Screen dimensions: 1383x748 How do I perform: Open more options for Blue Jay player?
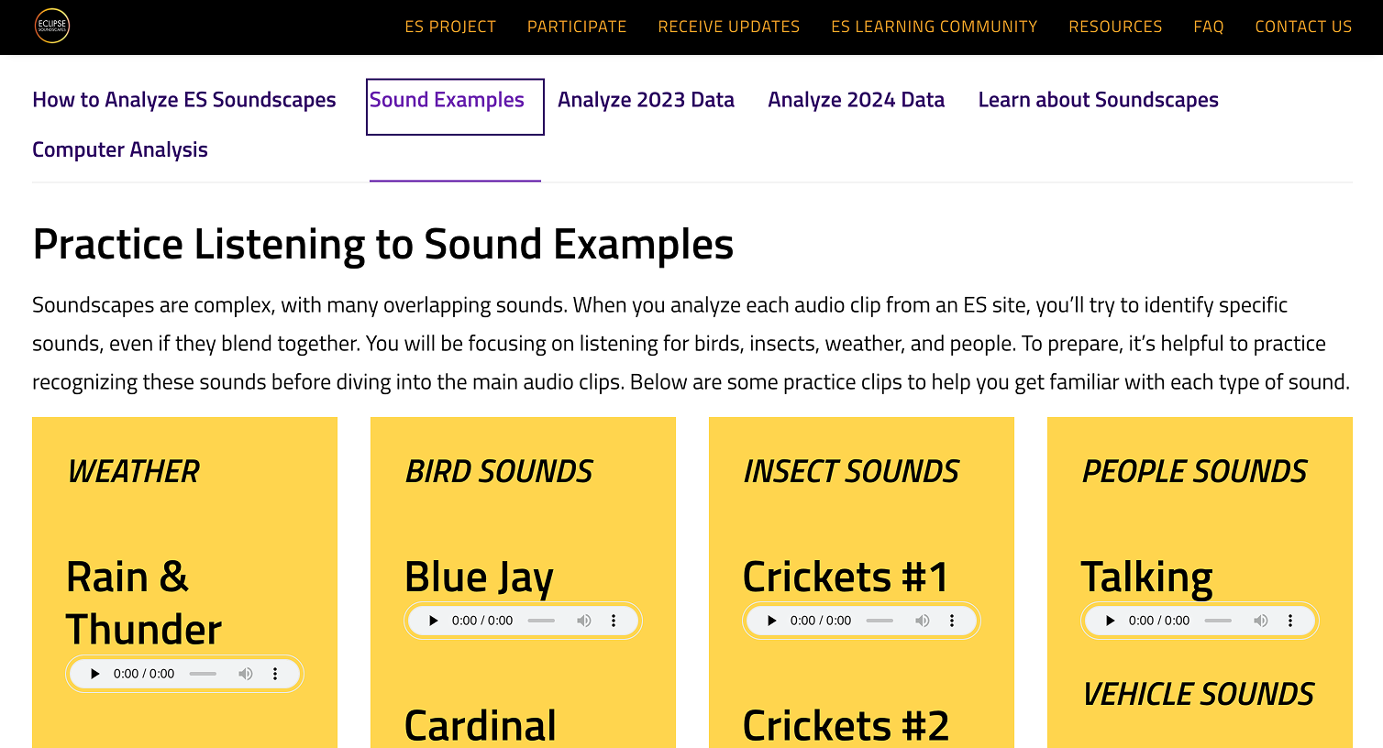[x=614, y=621]
